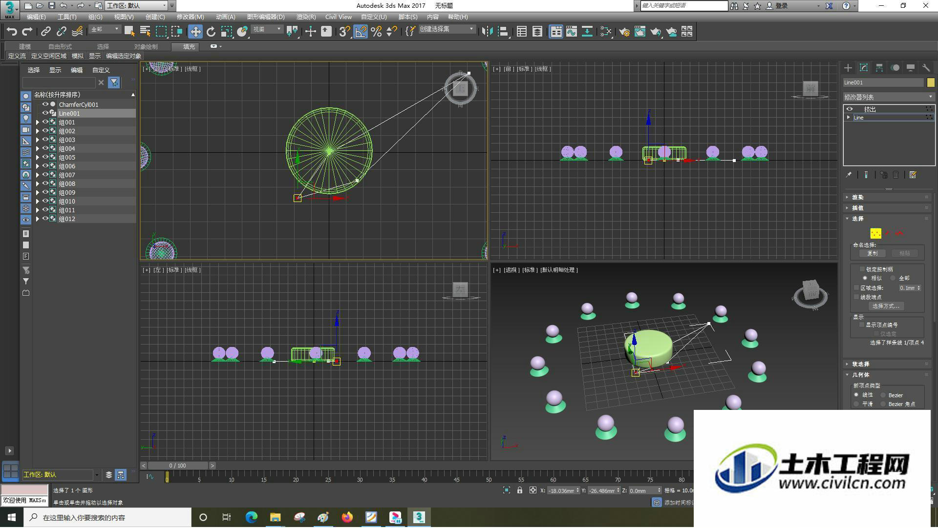Open the Select by Name dialog icon
Viewport: 938px width, 528px height.
(145, 32)
